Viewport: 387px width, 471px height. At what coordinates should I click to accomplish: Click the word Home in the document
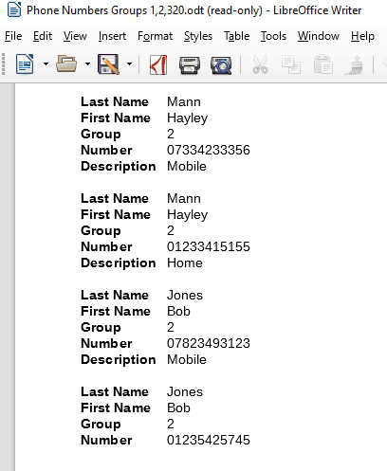[x=185, y=263]
